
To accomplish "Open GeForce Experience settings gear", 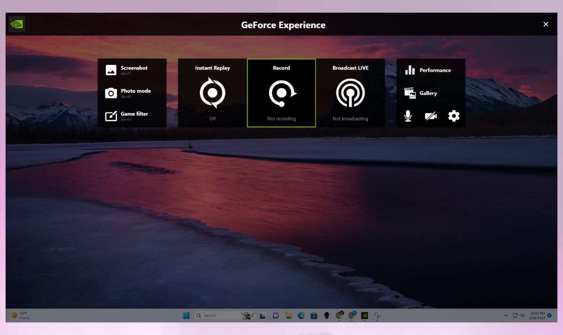I will click(453, 115).
